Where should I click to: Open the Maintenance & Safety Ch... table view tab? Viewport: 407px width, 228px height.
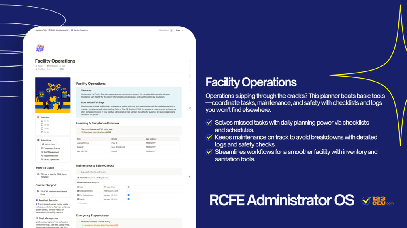88,182
